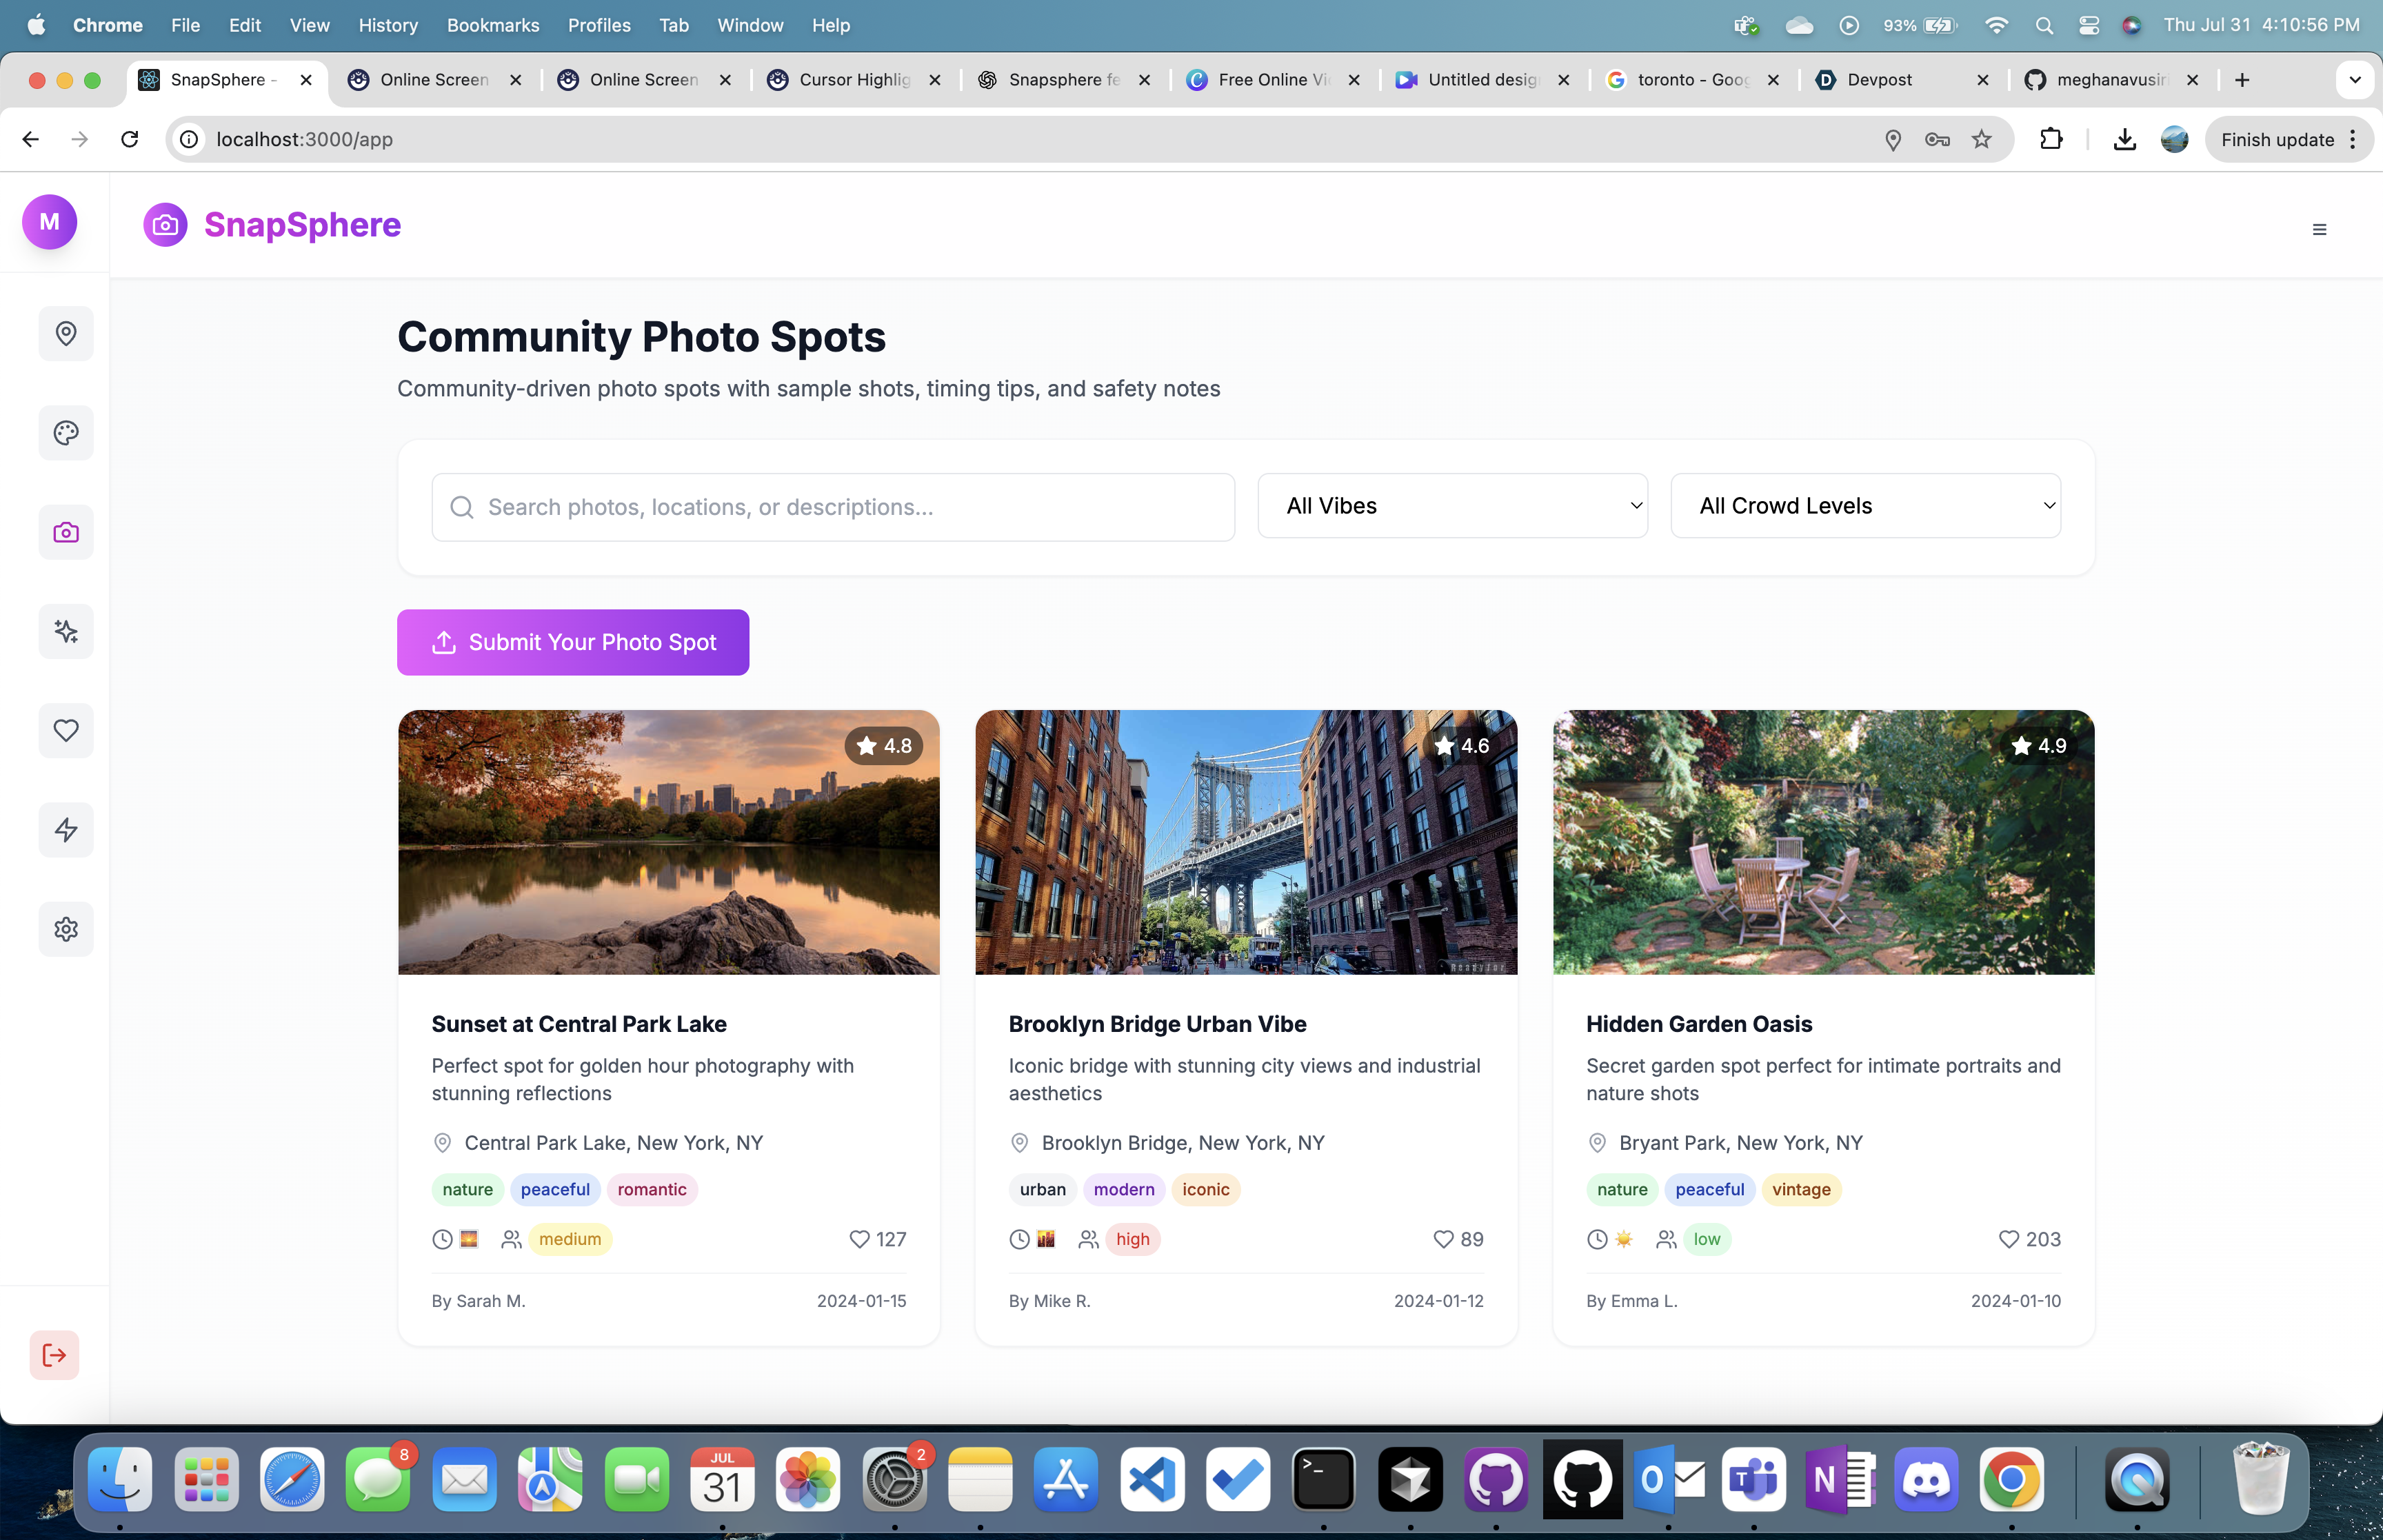Select the camera sidebar icon

click(x=66, y=532)
